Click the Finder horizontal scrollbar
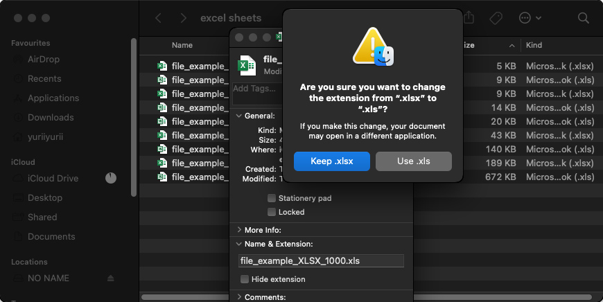The image size is (603, 302). tap(366, 297)
